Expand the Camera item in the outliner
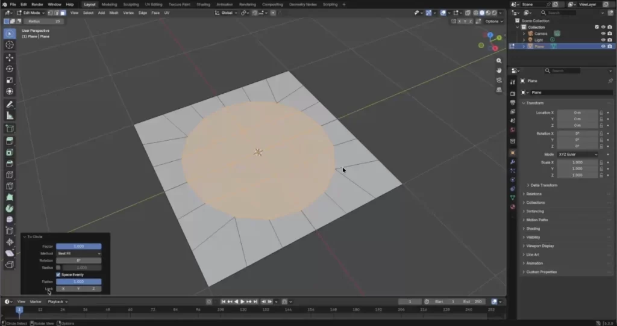The image size is (617, 326). pos(524,34)
